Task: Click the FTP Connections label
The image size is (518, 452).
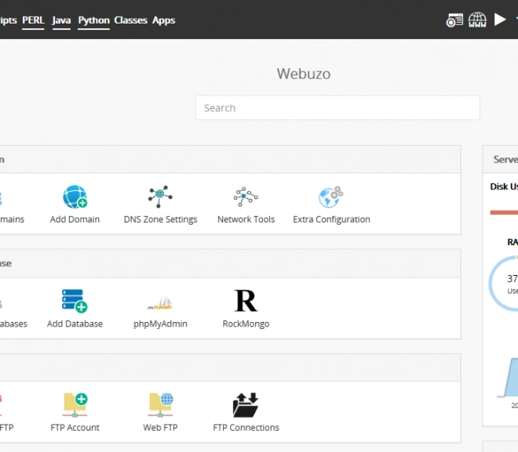Action: [x=246, y=428]
